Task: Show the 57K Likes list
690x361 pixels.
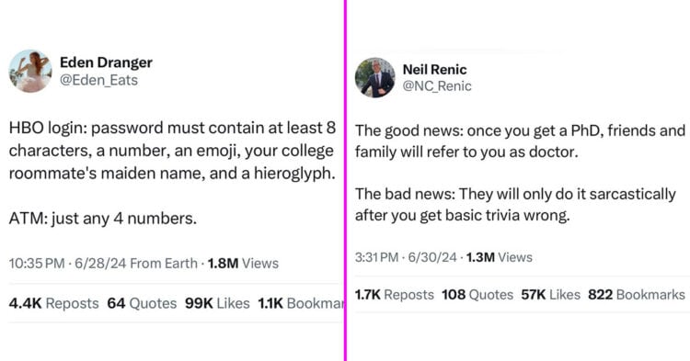Action: (550, 295)
